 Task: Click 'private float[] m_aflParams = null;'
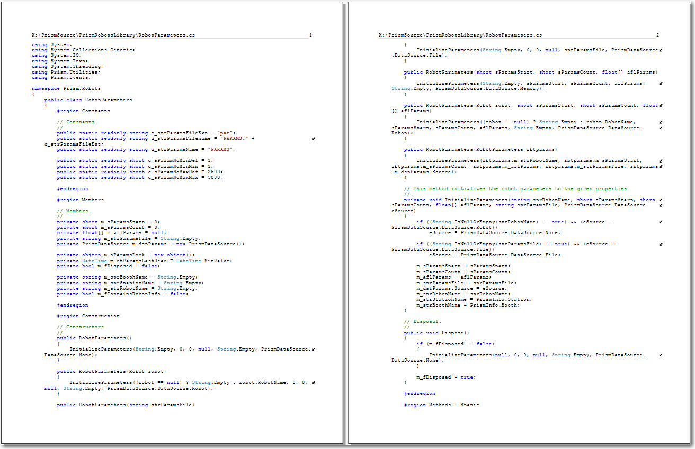(112, 232)
